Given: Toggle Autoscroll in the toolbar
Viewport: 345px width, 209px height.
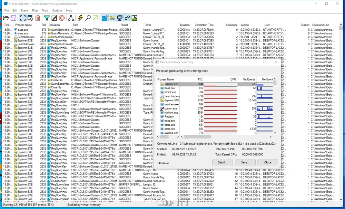Looking at the screenshot, I should coord(30,18).
